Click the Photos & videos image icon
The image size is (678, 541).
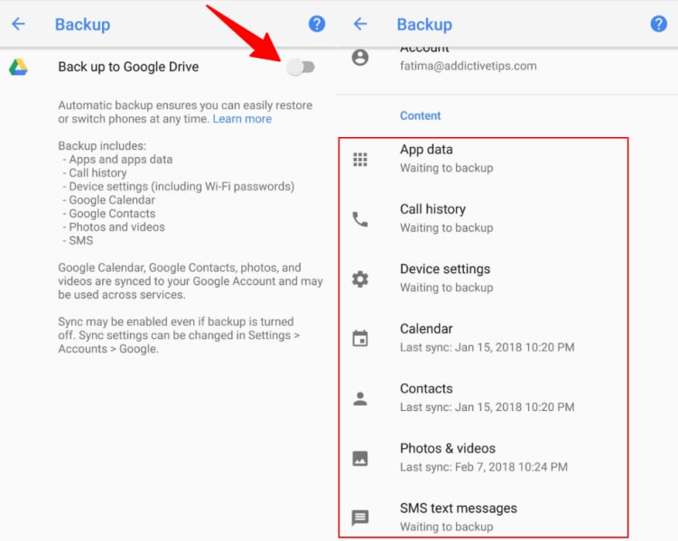(x=359, y=458)
